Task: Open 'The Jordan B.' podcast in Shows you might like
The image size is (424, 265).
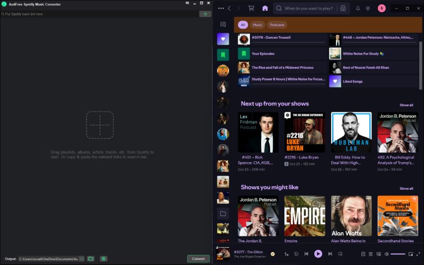Action: point(258,216)
